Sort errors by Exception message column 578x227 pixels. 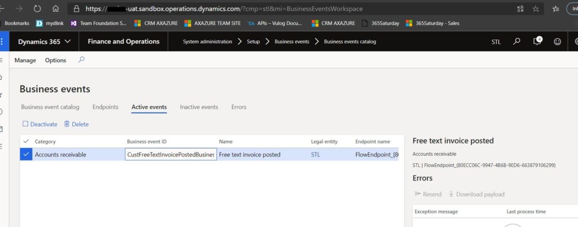(x=436, y=212)
